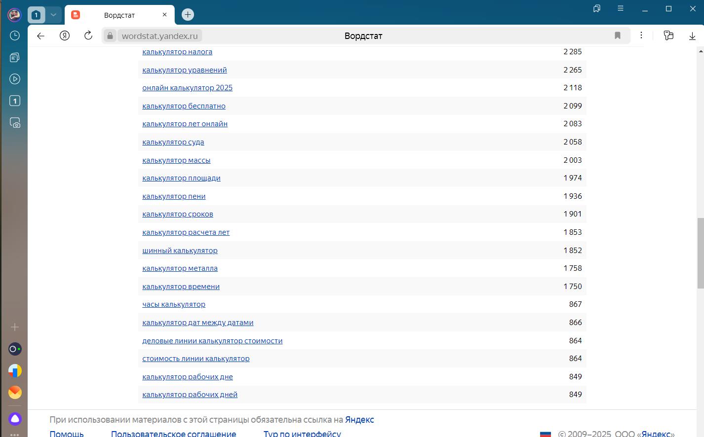Viewport: 704px width, 437px height.
Task: Open the link калькулятор времени
Action: point(181,287)
